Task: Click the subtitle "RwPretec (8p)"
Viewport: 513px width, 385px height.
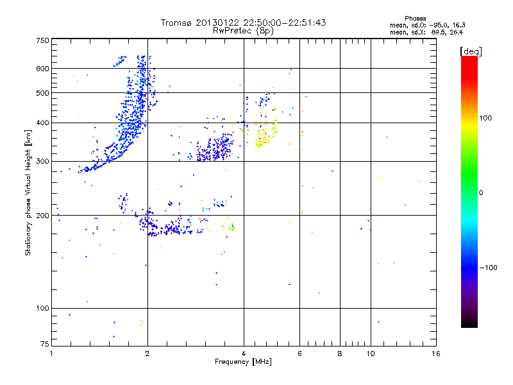Action: [x=243, y=31]
